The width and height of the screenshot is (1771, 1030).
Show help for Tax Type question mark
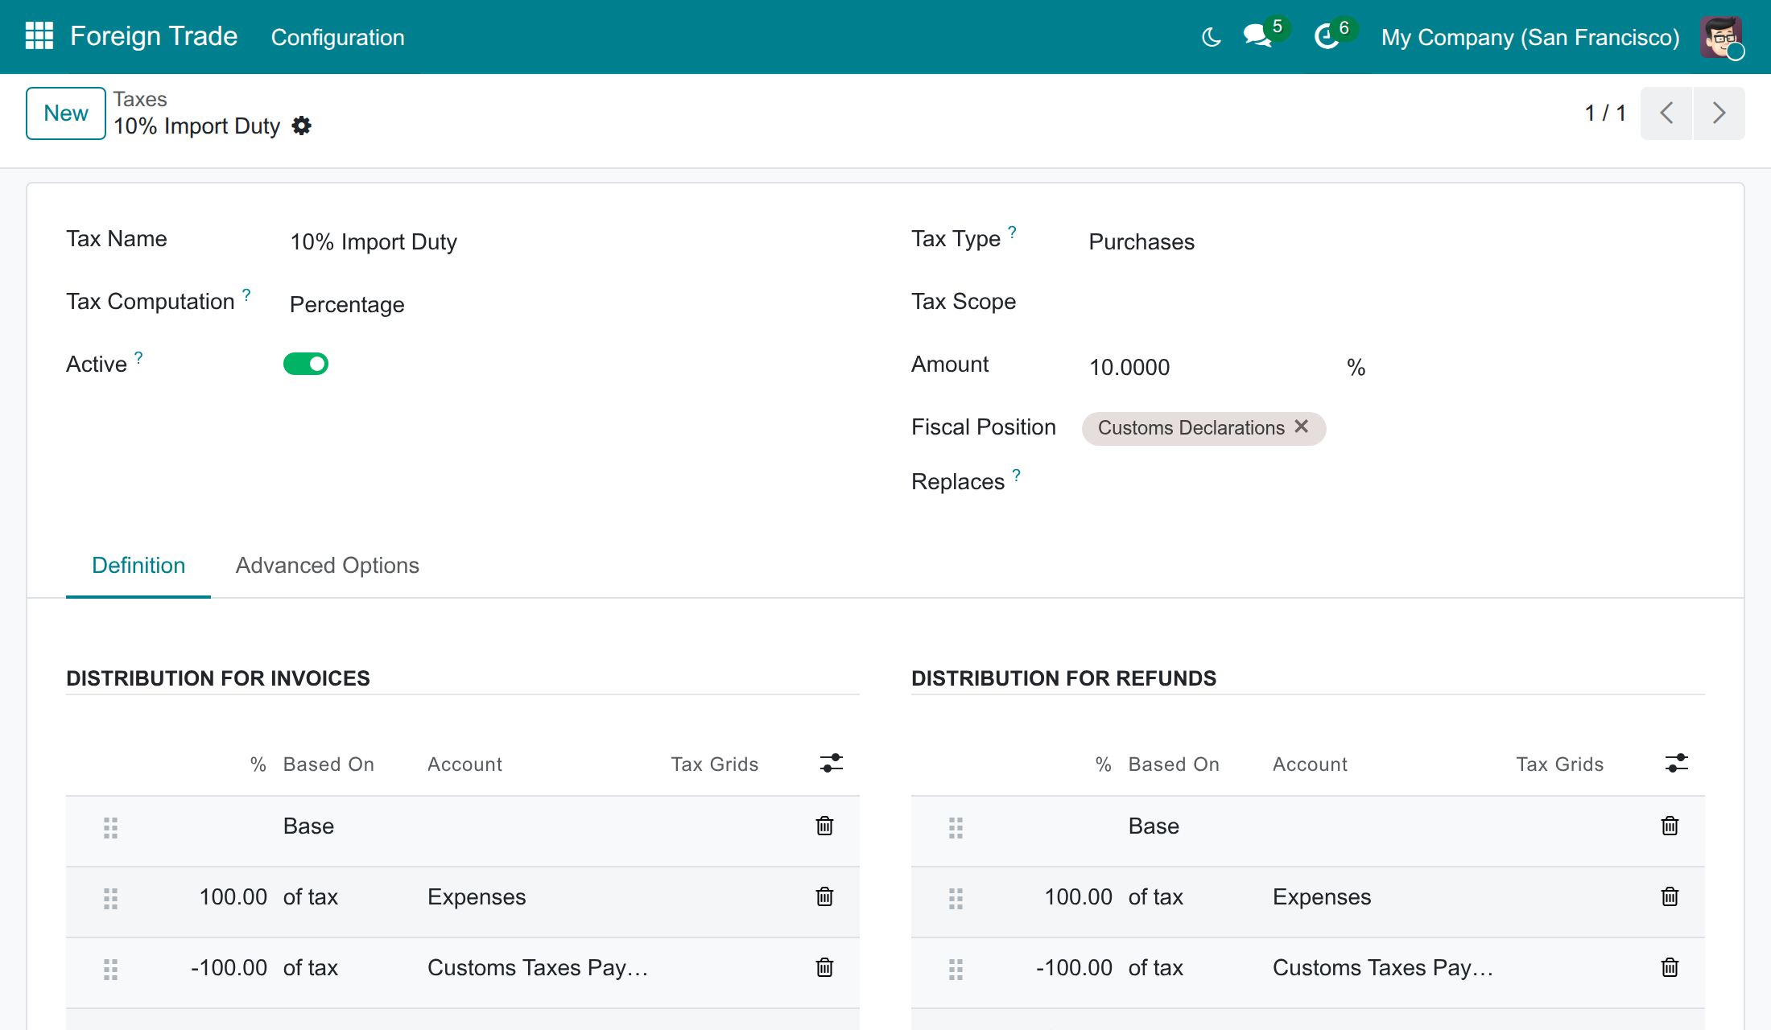[1012, 232]
